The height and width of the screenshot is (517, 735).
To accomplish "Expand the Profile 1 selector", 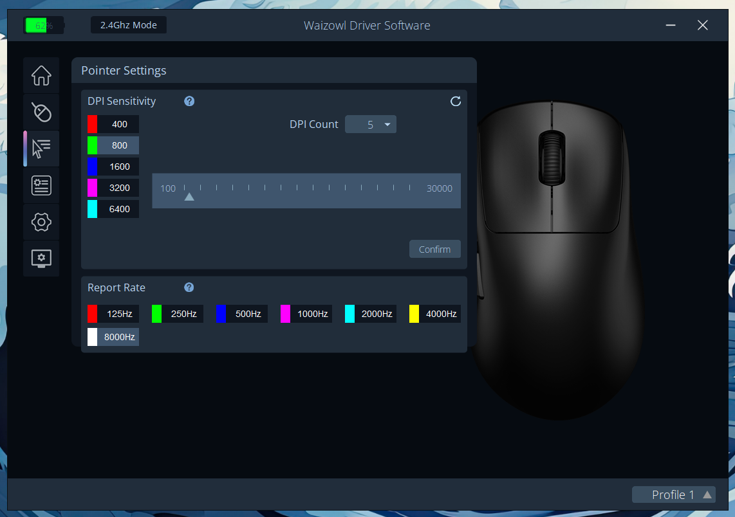I will pyautogui.click(x=674, y=494).
